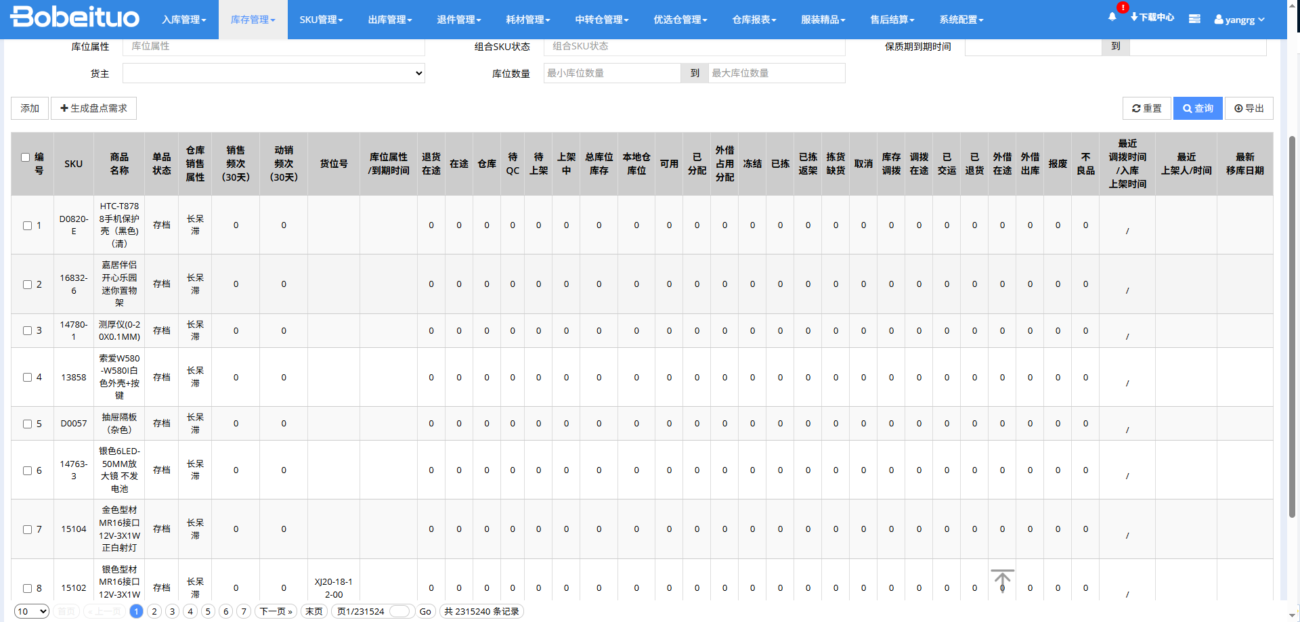This screenshot has width=1300, height=622.
Task: Go to 下一页 next page
Action: (x=276, y=611)
